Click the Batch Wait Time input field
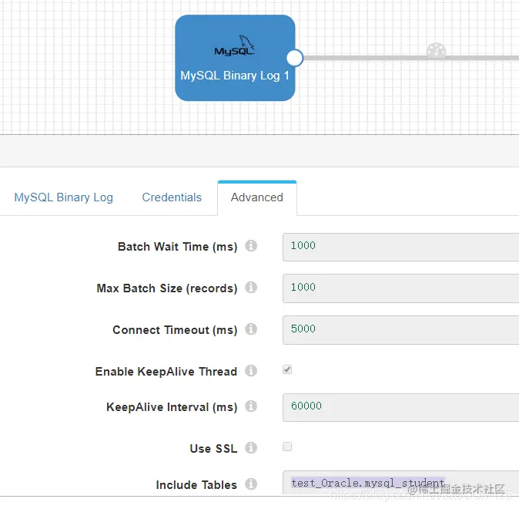This screenshot has width=519, height=509. point(401,247)
